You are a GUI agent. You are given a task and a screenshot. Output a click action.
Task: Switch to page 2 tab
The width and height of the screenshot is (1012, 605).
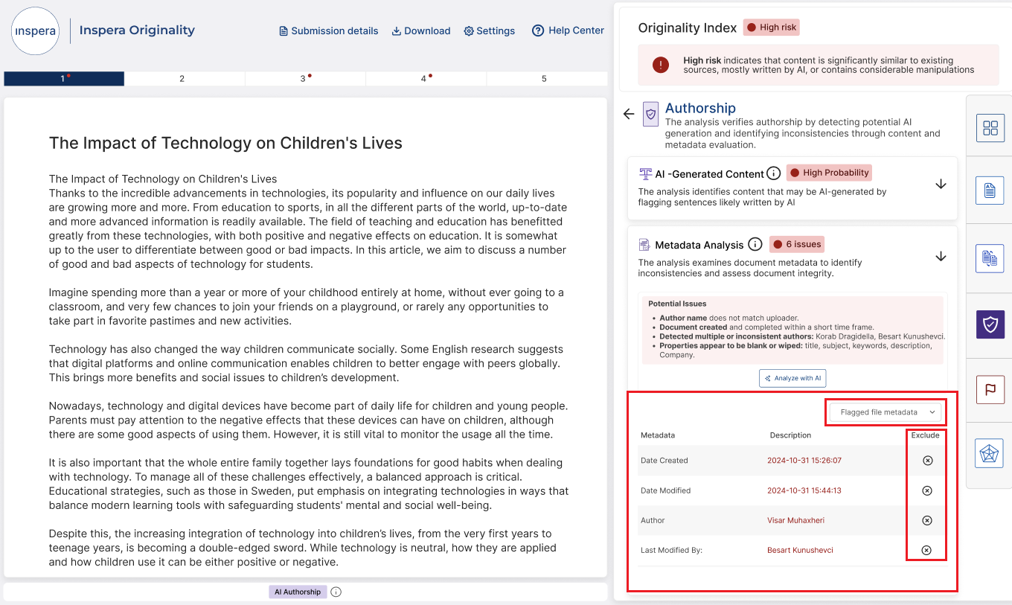(x=184, y=77)
